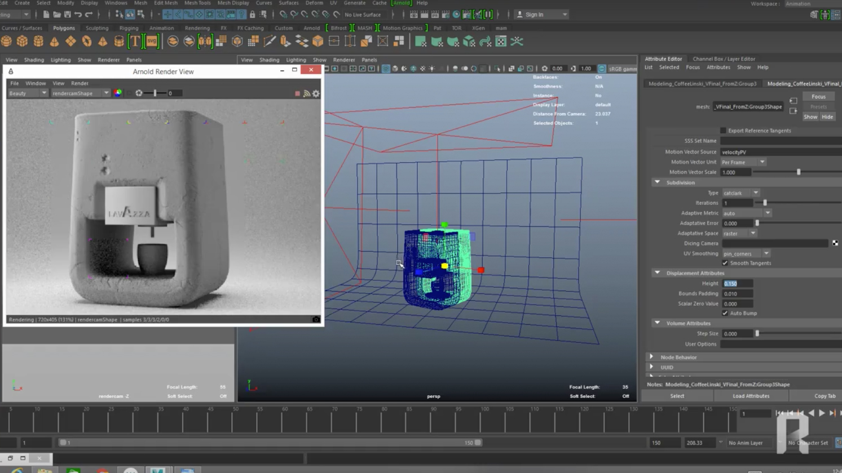Viewport: 842px width, 473px height.
Task: Open the Mesh Tools menu
Action: coord(197,3)
